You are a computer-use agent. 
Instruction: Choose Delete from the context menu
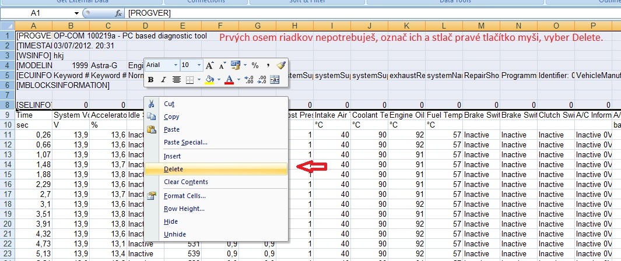point(173,169)
